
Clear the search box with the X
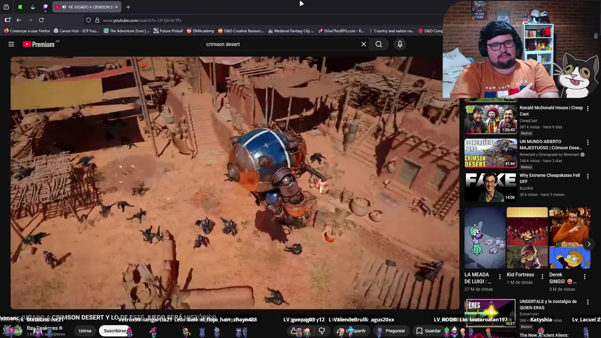point(363,44)
